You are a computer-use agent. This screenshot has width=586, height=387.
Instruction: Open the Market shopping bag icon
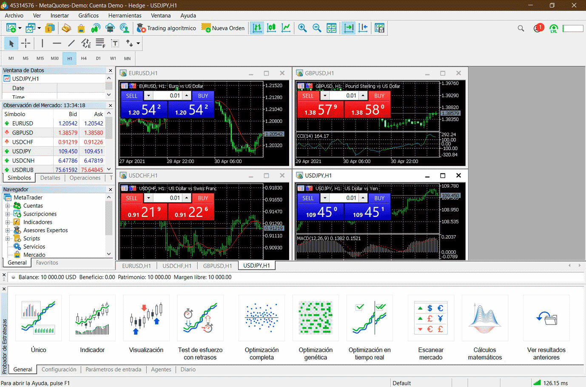click(x=81, y=28)
